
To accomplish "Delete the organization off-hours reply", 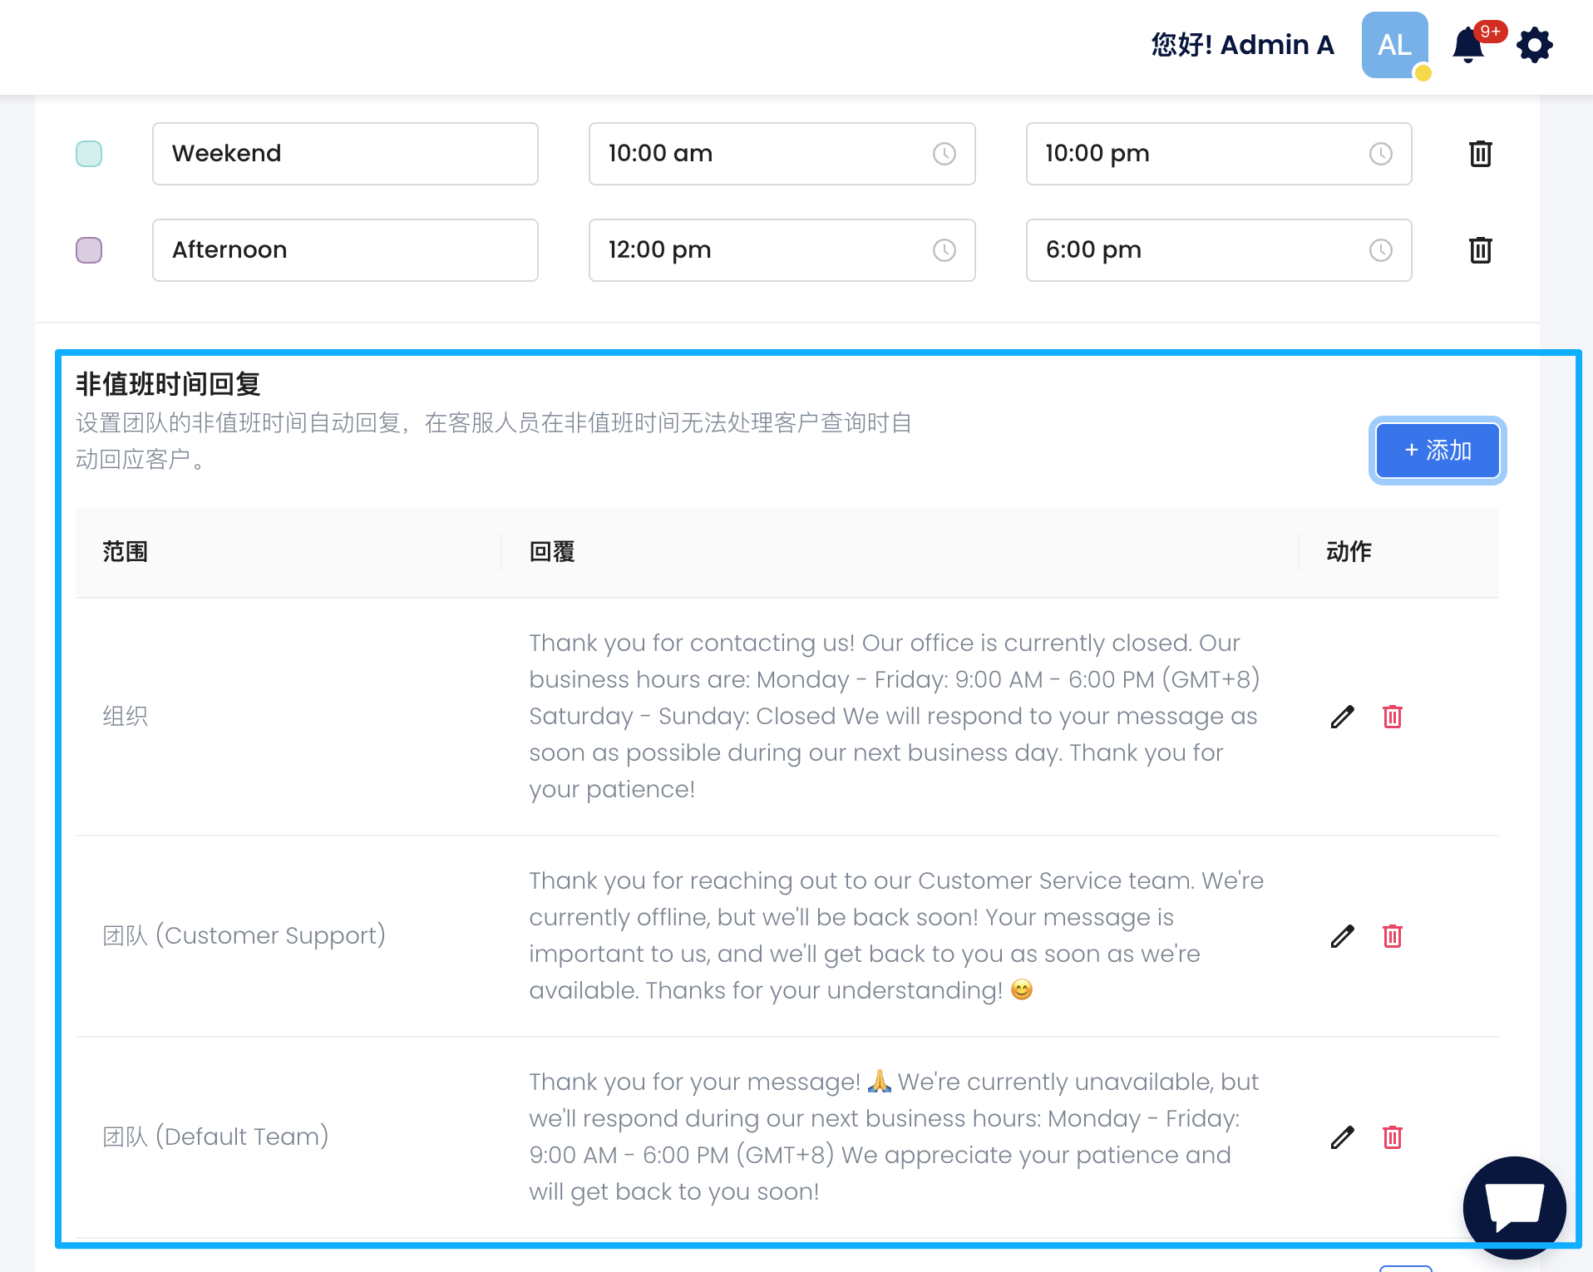I will (1392, 717).
